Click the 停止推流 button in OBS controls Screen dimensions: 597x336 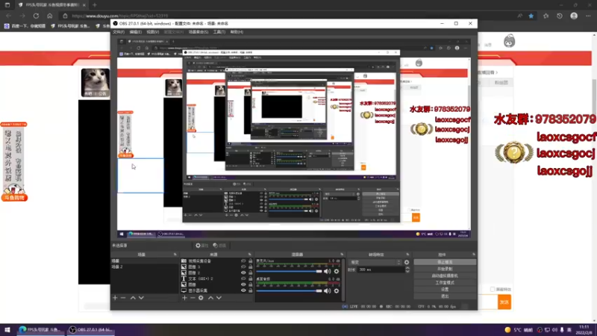click(x=445, y=262)
